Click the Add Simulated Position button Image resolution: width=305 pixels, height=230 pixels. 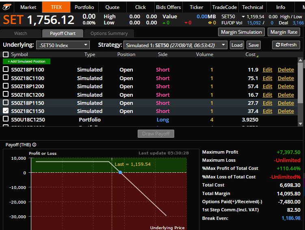26,61
